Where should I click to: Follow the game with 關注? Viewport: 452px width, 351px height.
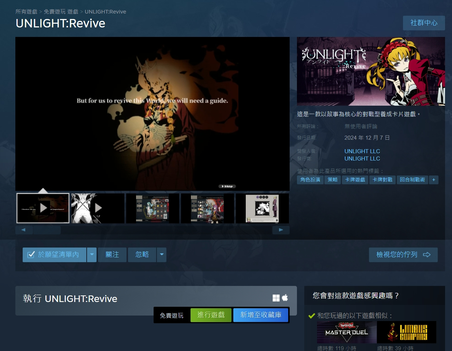[112, 255]
